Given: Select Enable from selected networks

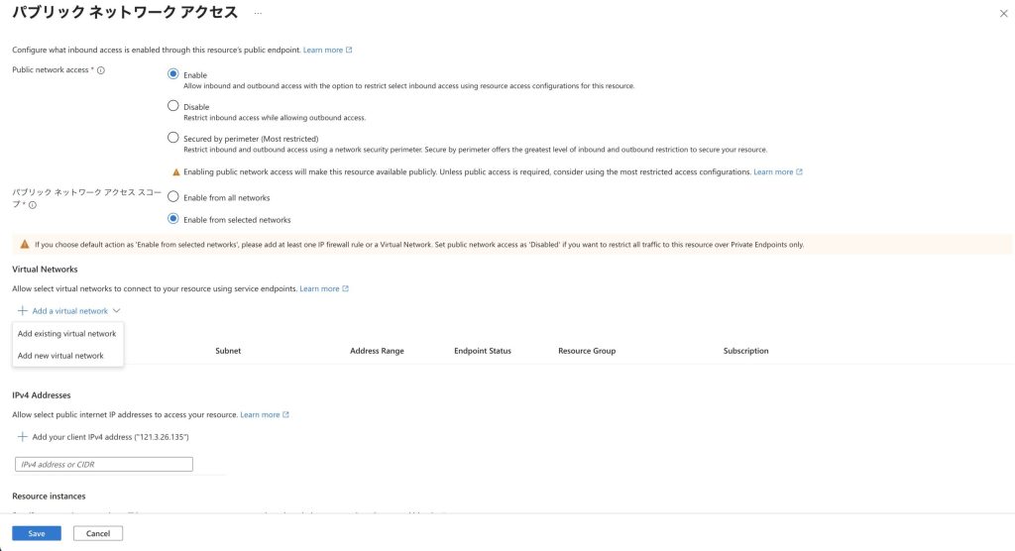Looking at the screenshot, I should [173, 219].
